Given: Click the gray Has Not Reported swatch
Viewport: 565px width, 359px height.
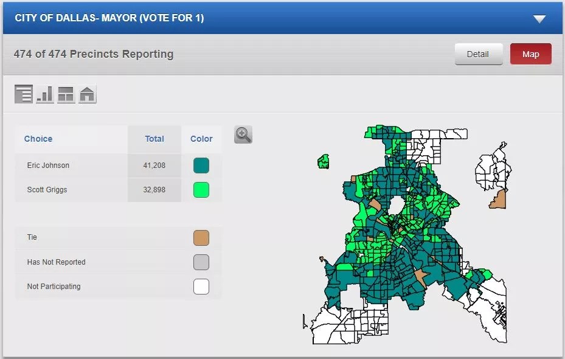Looking at the screenshot, I should (201, 262).
